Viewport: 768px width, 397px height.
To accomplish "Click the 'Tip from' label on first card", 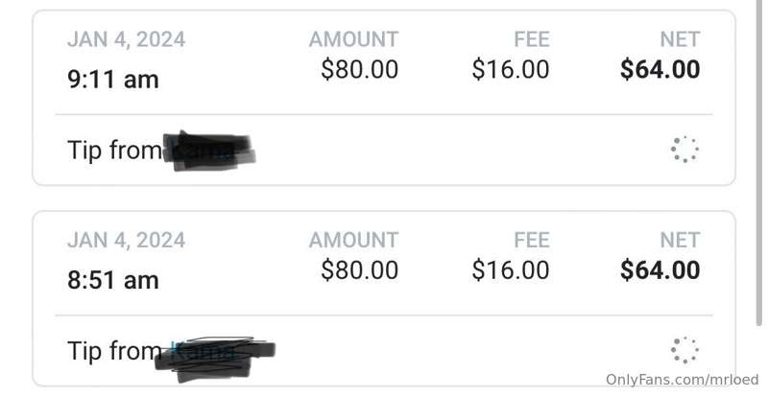I will [x=114, y=150].
